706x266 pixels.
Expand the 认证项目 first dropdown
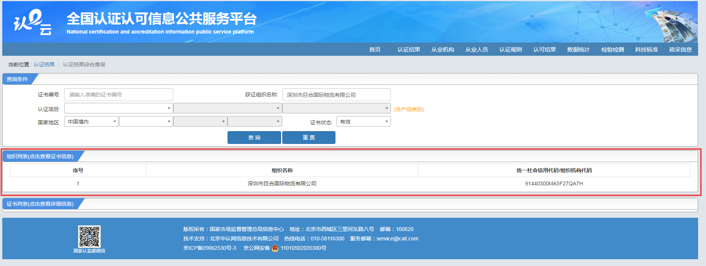[x=118, y=109]
